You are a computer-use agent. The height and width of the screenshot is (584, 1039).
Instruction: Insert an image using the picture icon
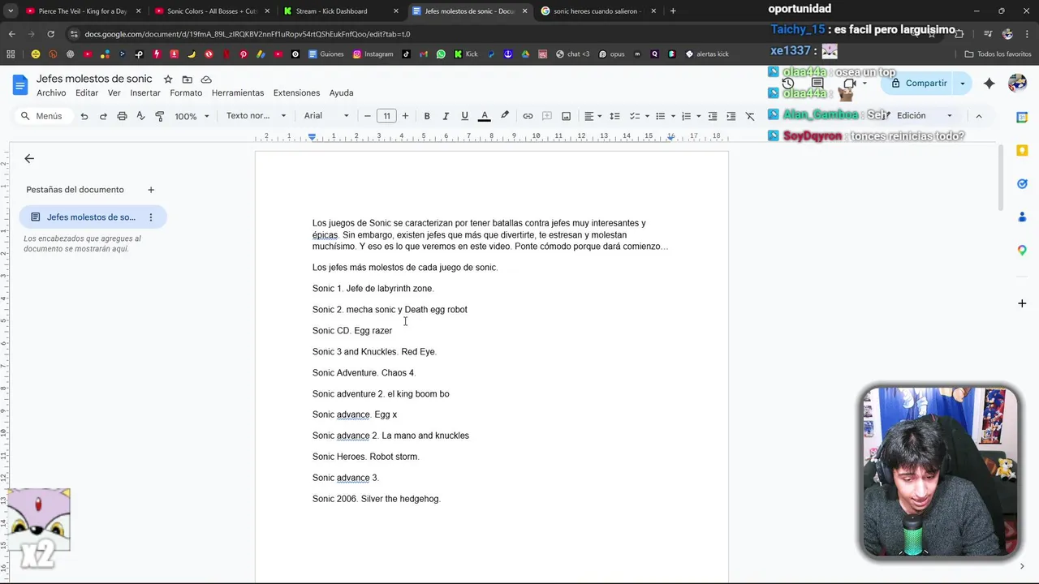(x=566, y=116)
